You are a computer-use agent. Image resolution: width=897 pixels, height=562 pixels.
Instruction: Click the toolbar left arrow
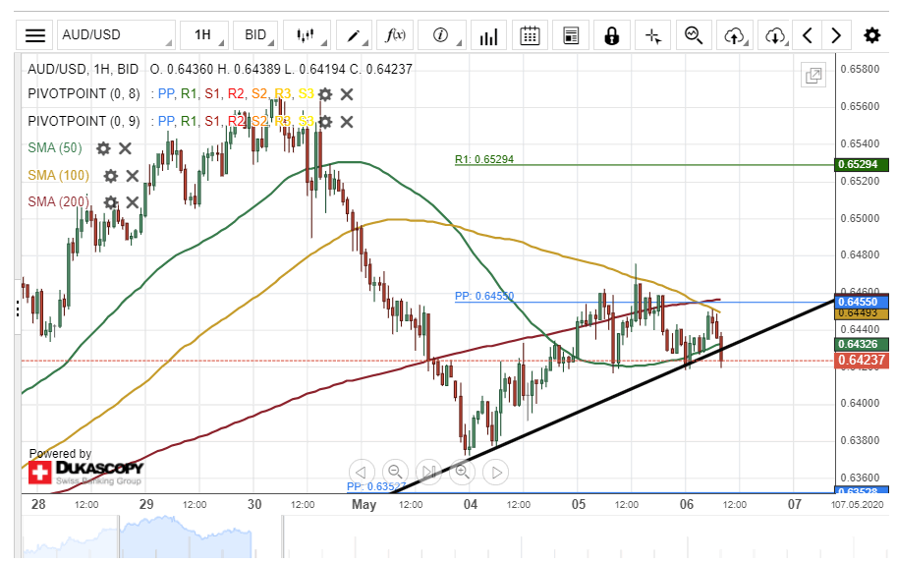click(x=808, y=35)
